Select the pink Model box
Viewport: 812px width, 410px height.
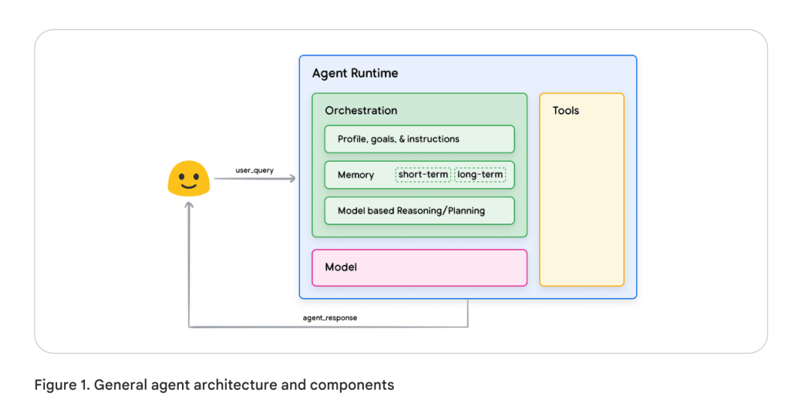[x=419, y=268]
